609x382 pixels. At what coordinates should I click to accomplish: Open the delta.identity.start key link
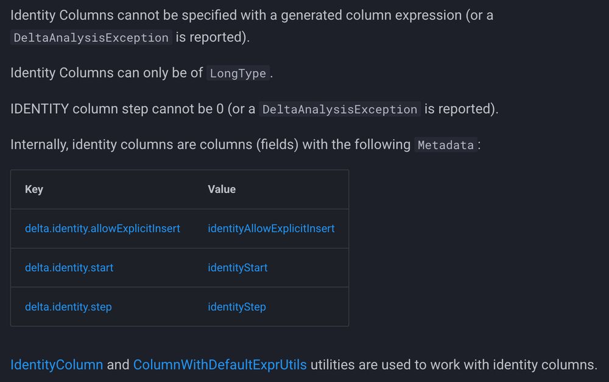(69, 268)
